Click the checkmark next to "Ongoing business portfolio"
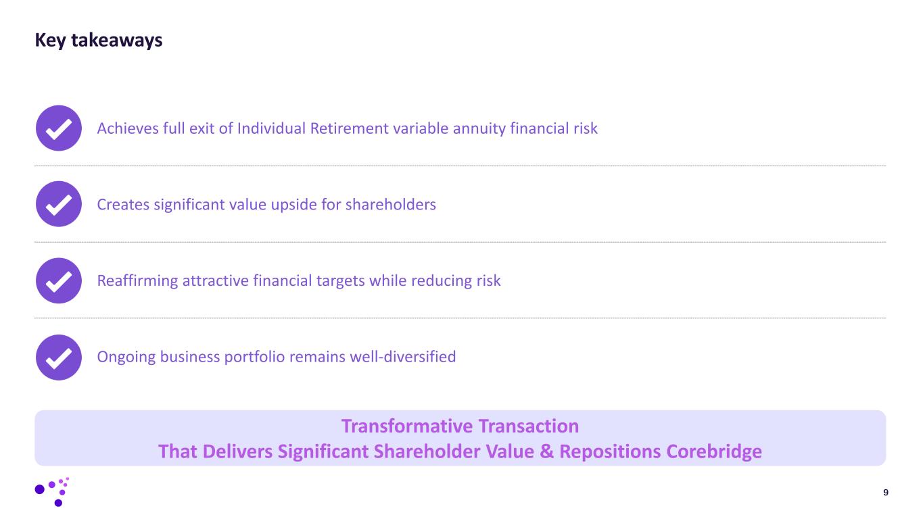 tap(59, 357)
